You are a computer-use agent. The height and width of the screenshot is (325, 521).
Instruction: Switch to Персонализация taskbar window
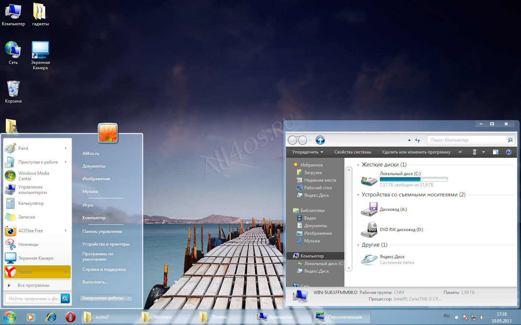click(342, 317)
